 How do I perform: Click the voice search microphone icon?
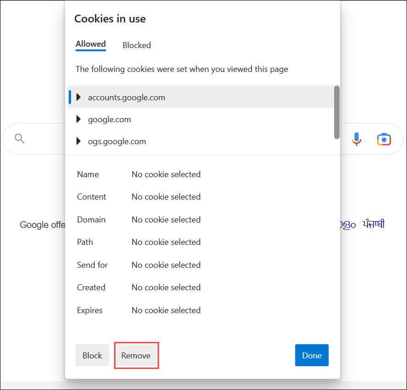(x=357, y=139)
